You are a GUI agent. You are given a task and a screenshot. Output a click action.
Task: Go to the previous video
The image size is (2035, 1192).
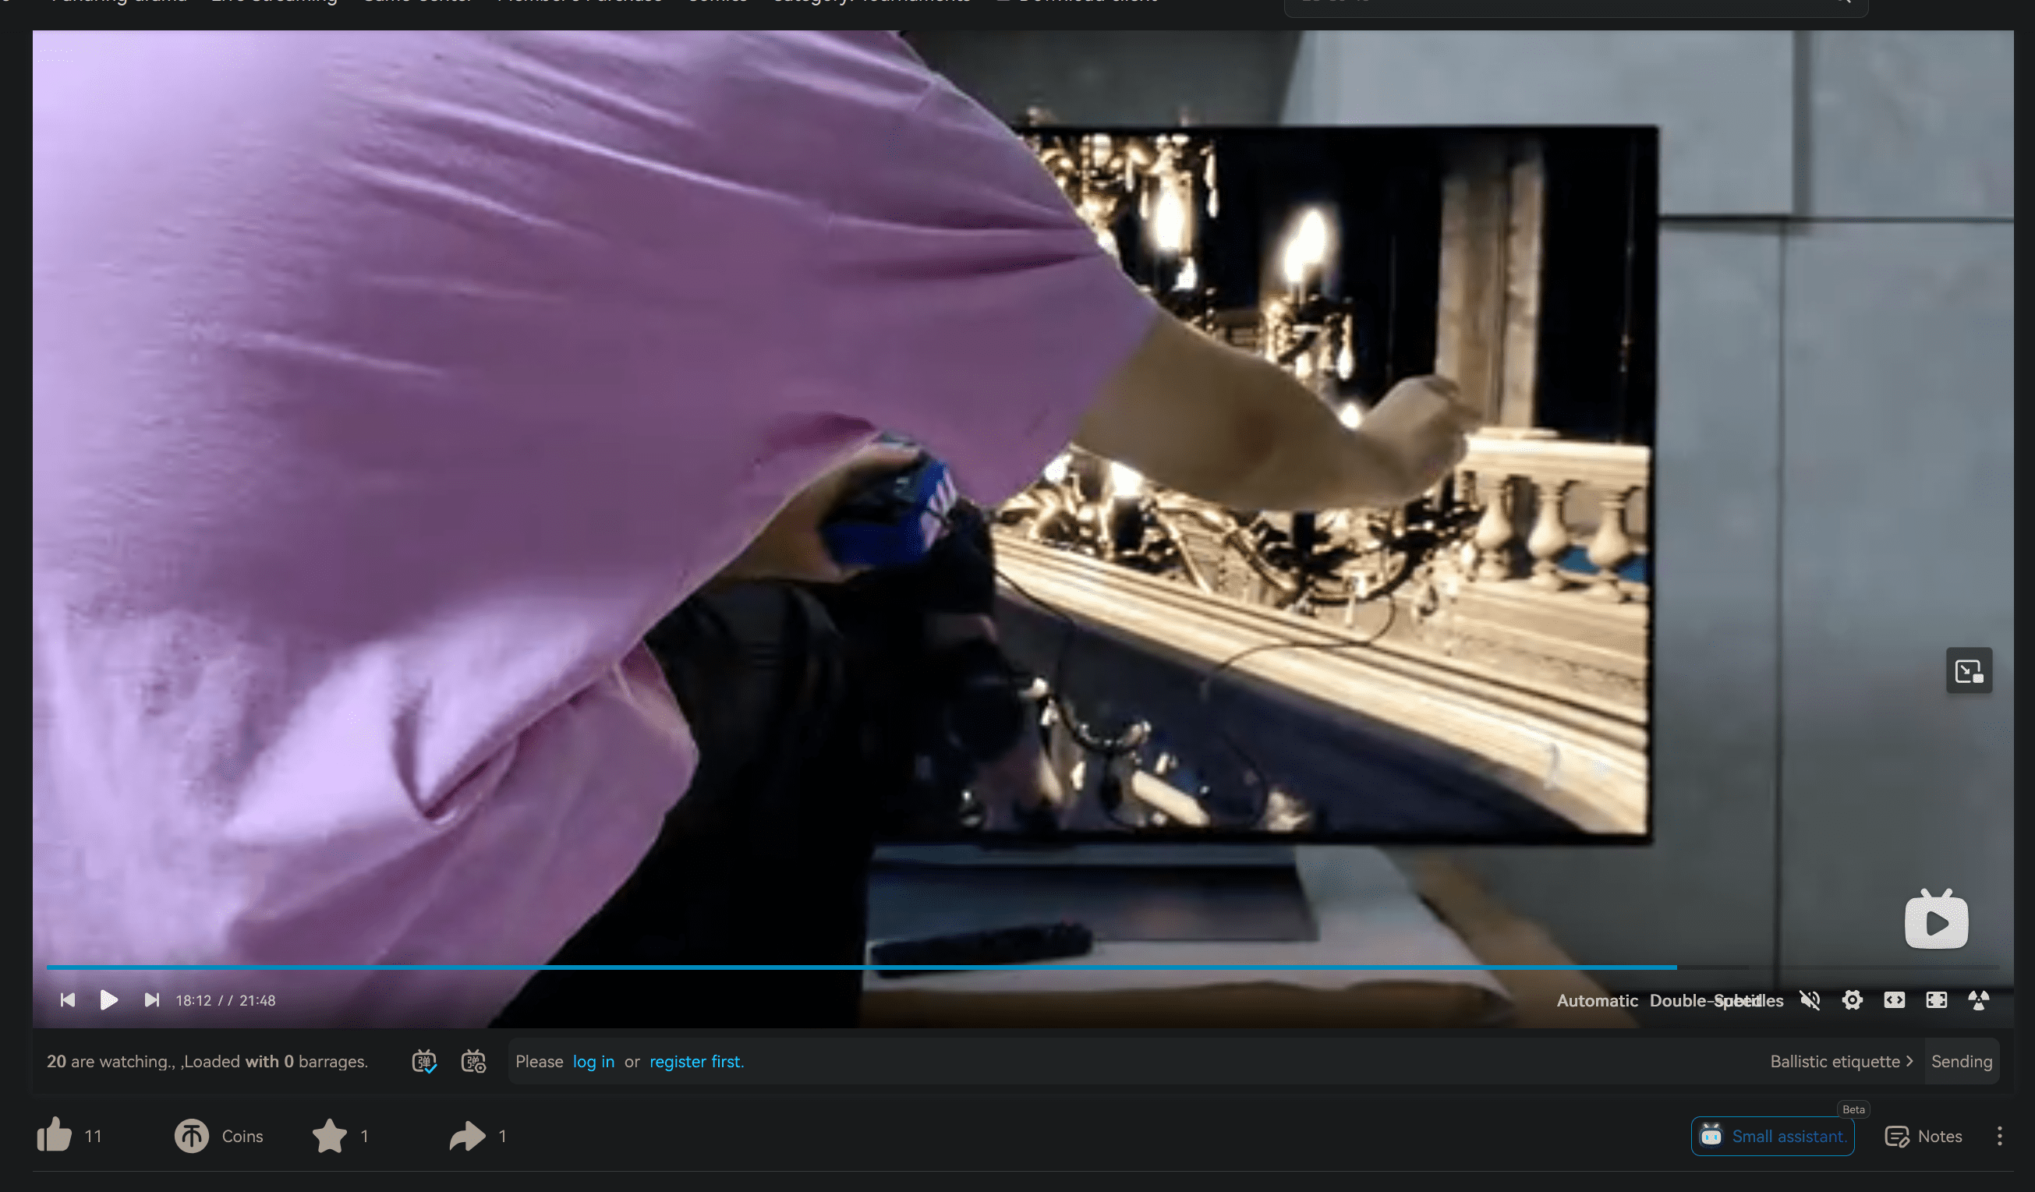pyautogui.click(x=68, y=999)
